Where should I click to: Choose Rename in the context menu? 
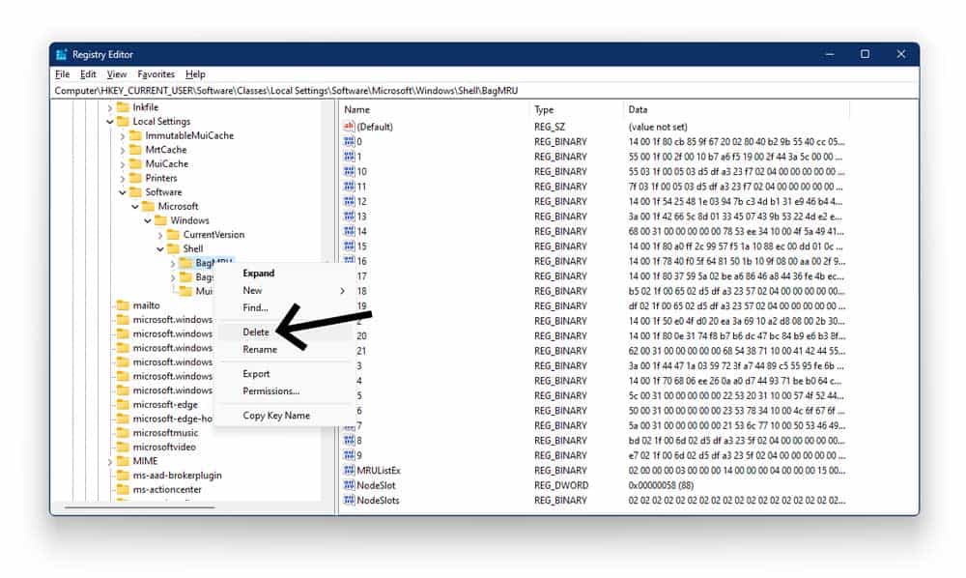coord(259,349)
